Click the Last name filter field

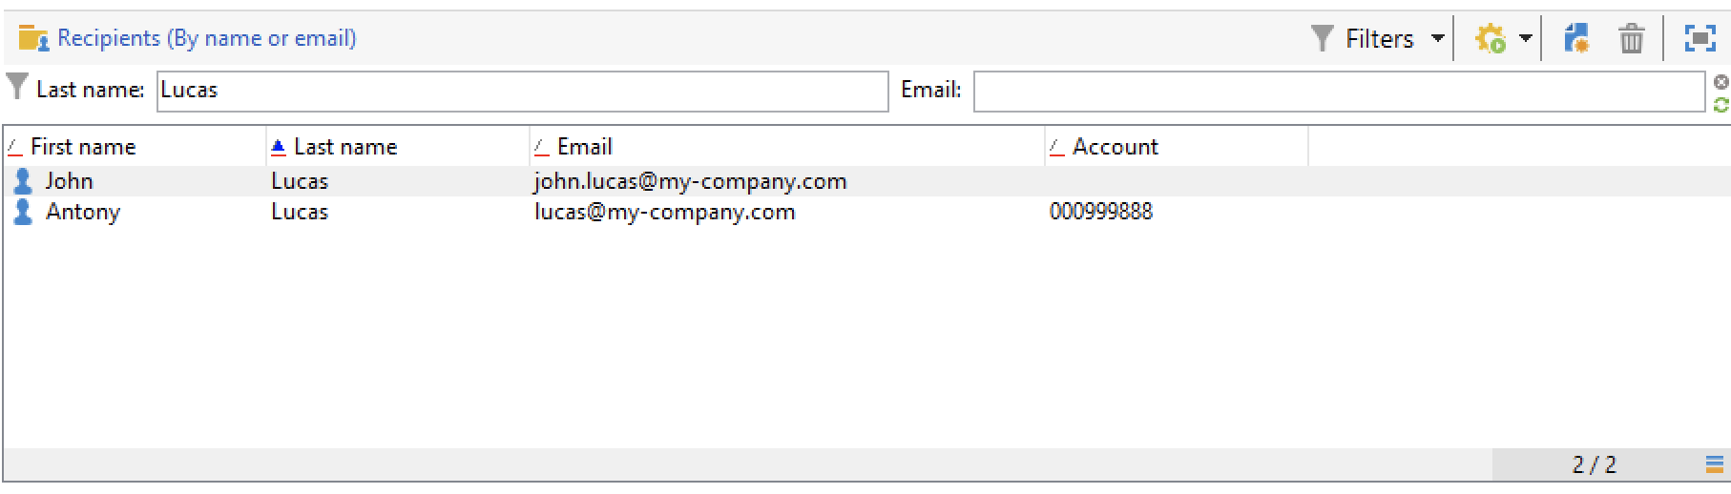(x=523, y=91)
